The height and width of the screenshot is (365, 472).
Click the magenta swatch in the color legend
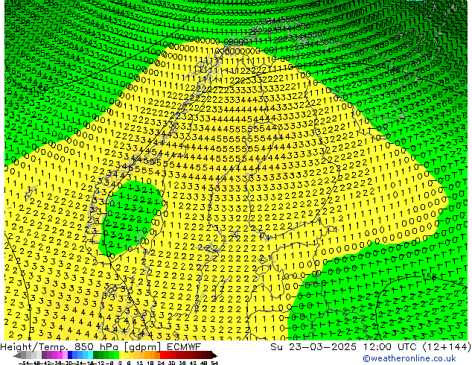pos(60,355)
